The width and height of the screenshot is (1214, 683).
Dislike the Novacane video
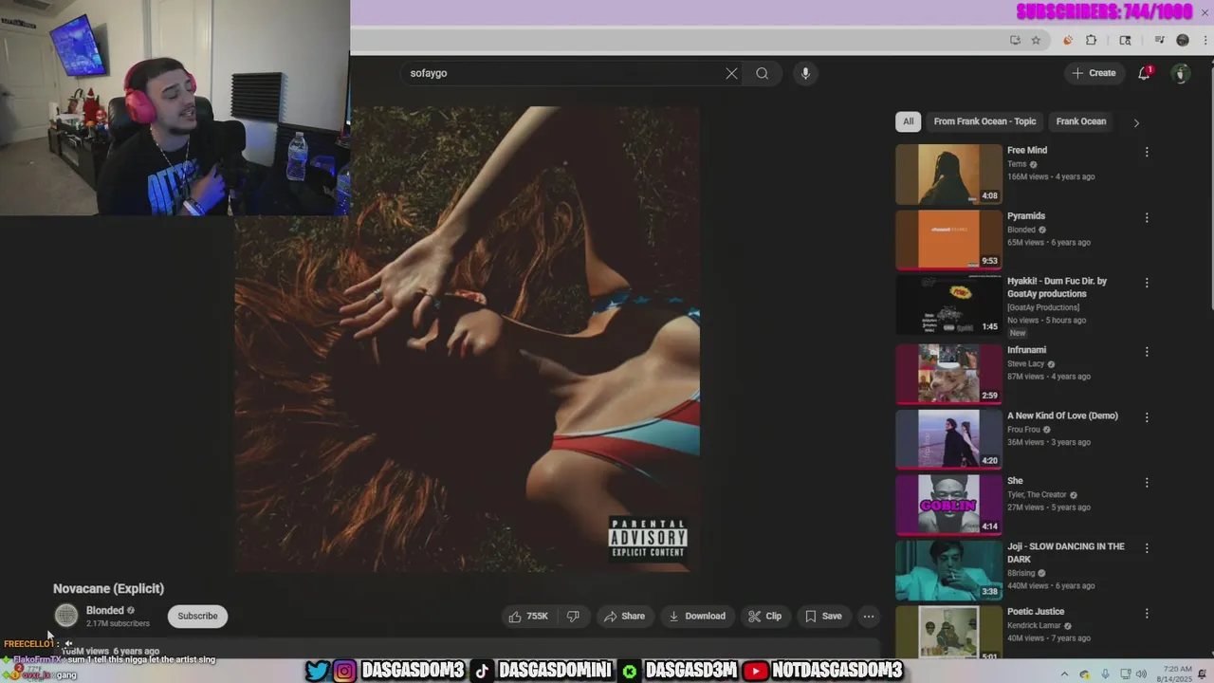point(573,617)
